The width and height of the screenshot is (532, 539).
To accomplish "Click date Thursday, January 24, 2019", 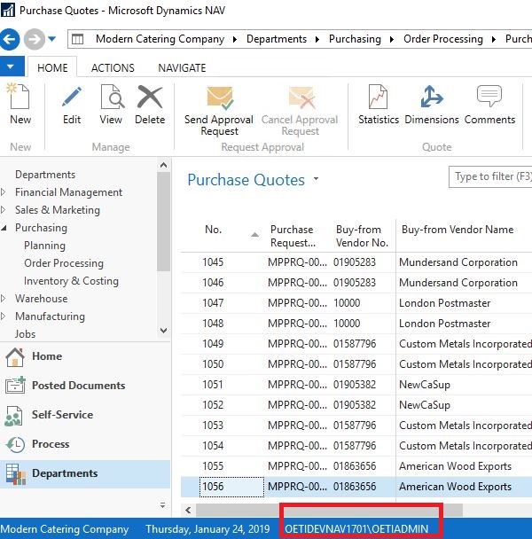I will pos(207,529).
